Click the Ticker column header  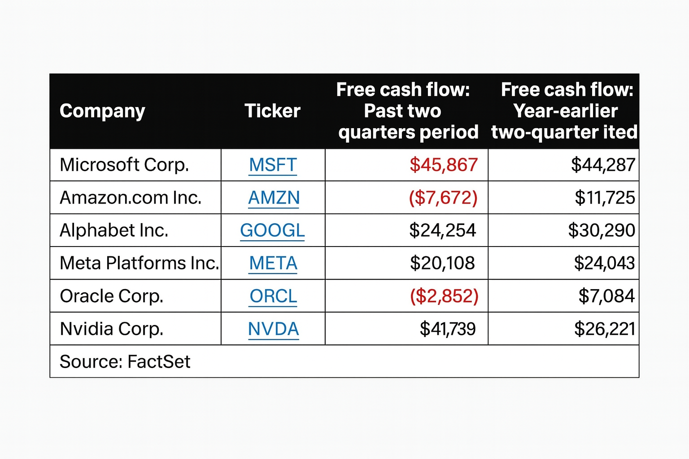[x=272, y=111]
